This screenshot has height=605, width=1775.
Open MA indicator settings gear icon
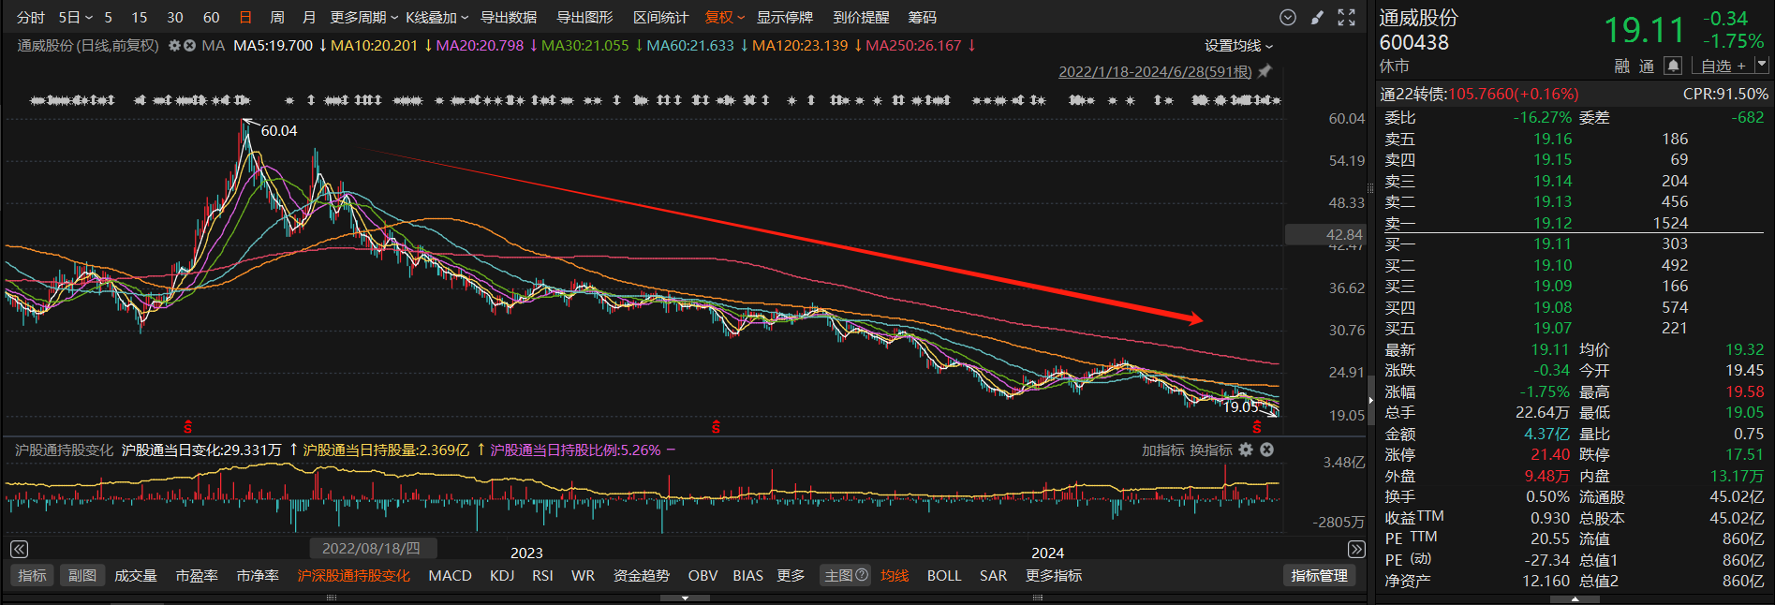click(x=174, y=46)
